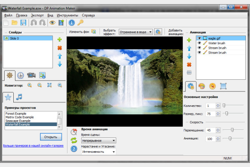Click the blue info icon in toolbar

click(x=72, y=23)
